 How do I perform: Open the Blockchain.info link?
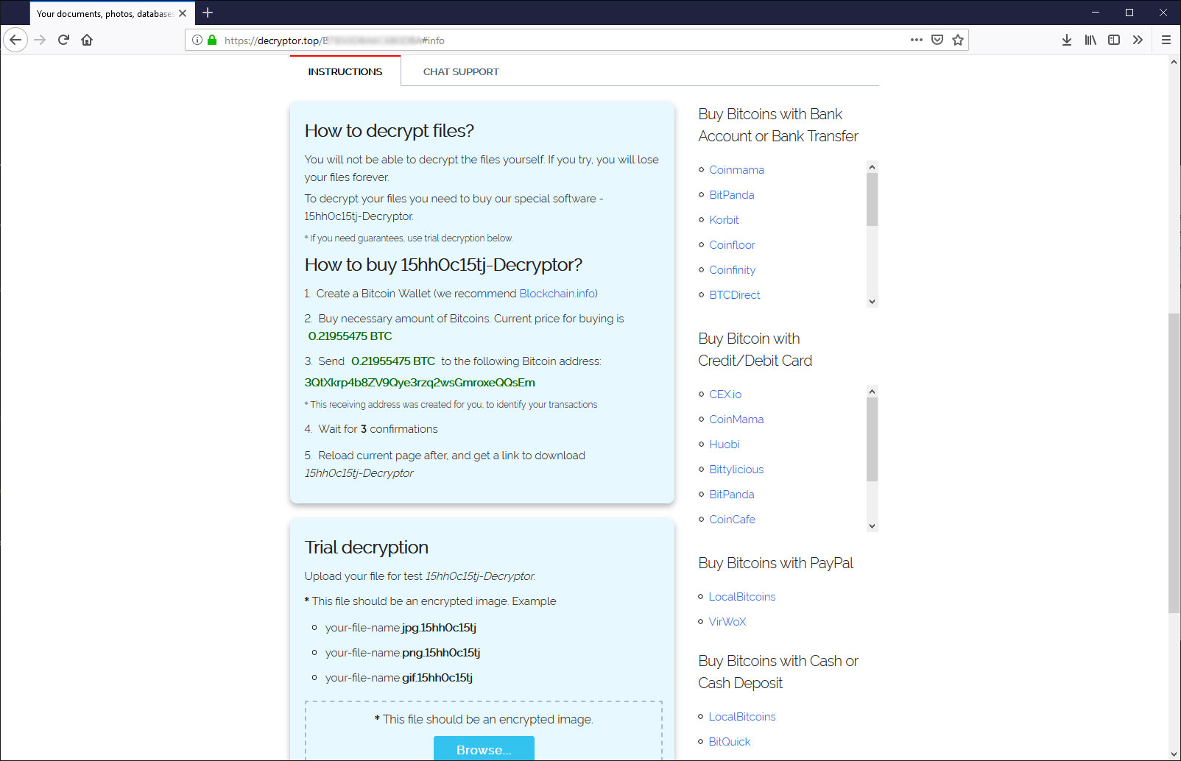pyautogui.click(x=557, y=293)
